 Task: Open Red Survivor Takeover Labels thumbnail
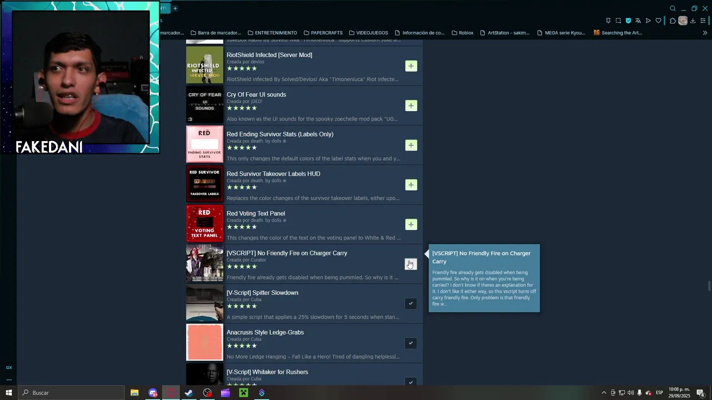coord(205,184)
